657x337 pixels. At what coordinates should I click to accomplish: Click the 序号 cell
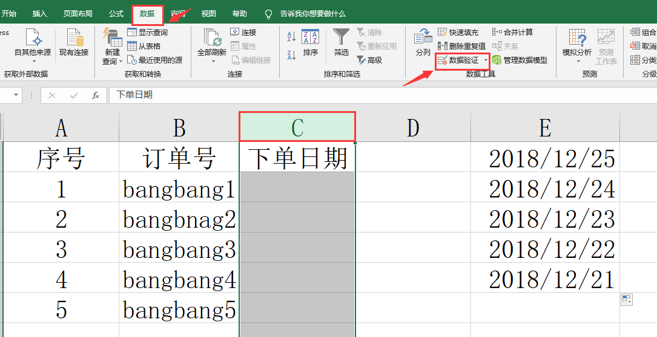61,158
